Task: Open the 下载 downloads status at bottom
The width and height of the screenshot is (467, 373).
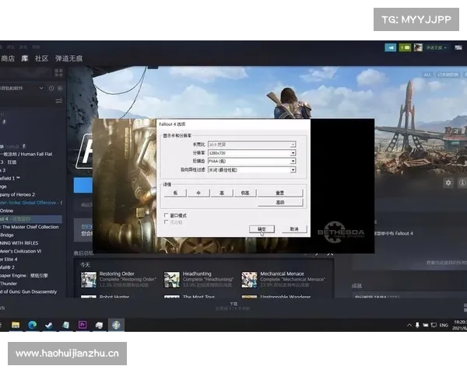Action: [x=233, y=305]
